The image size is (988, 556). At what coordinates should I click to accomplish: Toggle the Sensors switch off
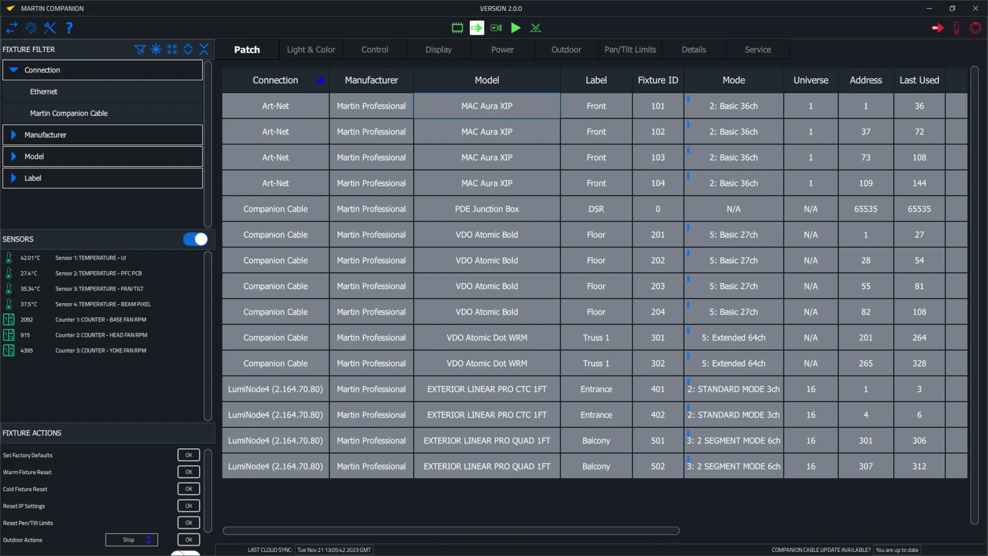[x=195, y=239]
